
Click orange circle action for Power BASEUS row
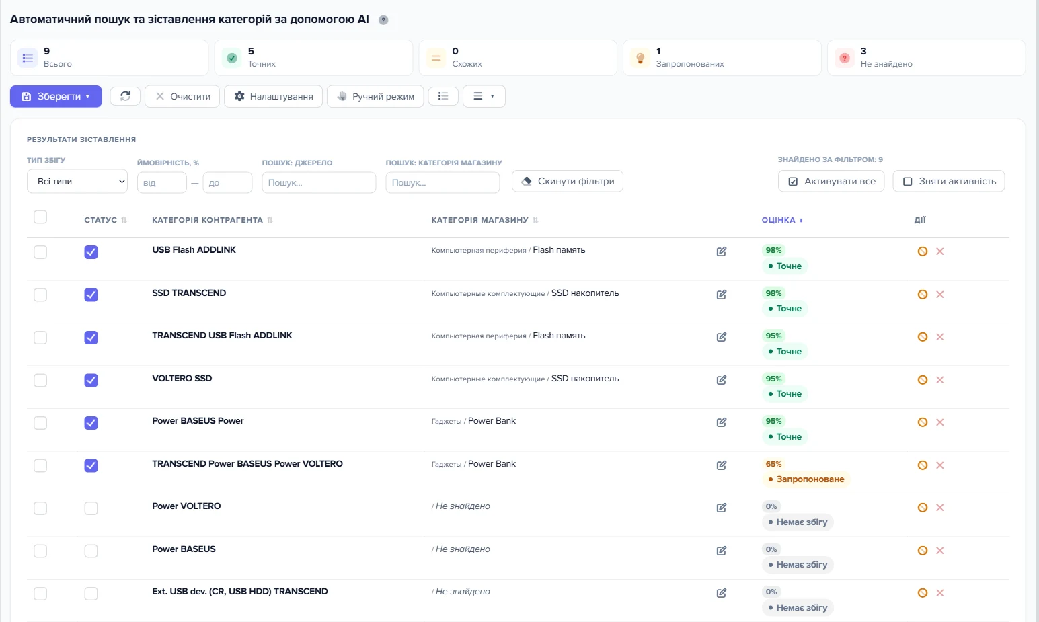923,551
